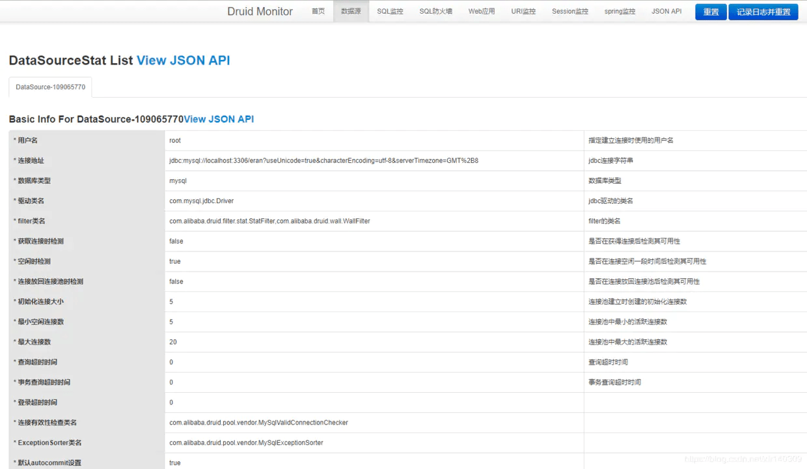Switch to Web应用 monitoring

[481, 12]
